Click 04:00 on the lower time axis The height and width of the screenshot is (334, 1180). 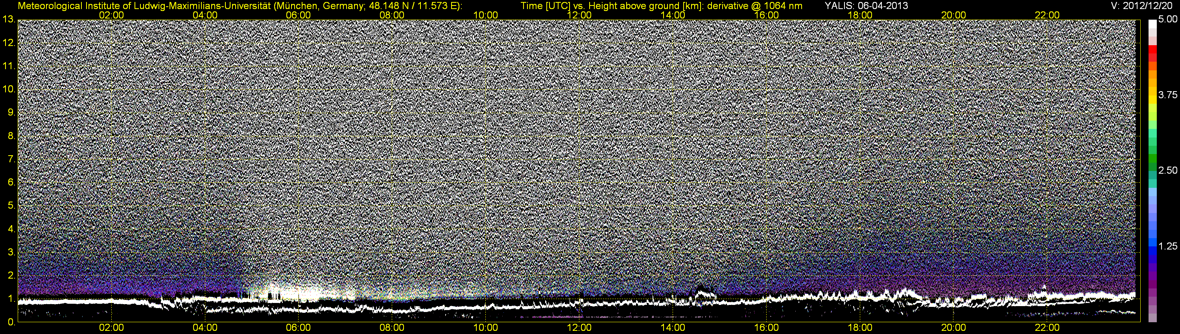[205, 328]
